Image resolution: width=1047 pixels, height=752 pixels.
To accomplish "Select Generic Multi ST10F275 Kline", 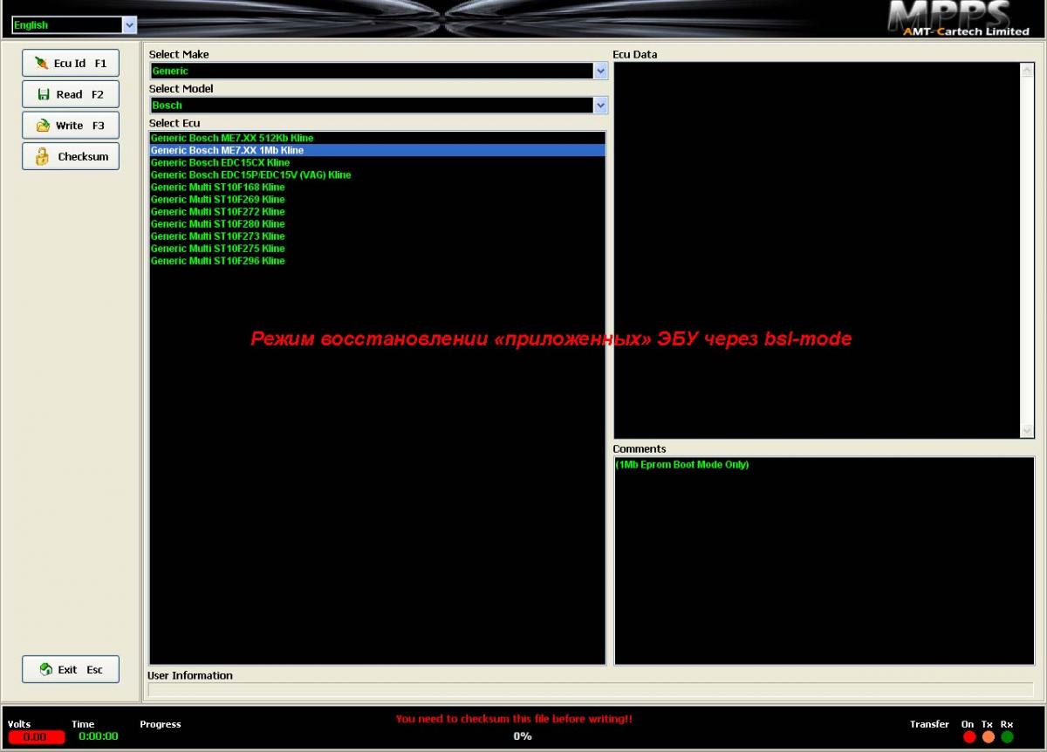I will coord(377,248).
